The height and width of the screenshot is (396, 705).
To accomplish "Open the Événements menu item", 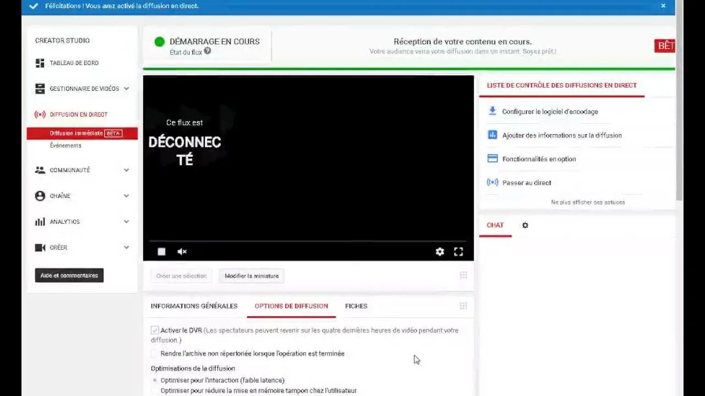I will click(x=66, y=146).
